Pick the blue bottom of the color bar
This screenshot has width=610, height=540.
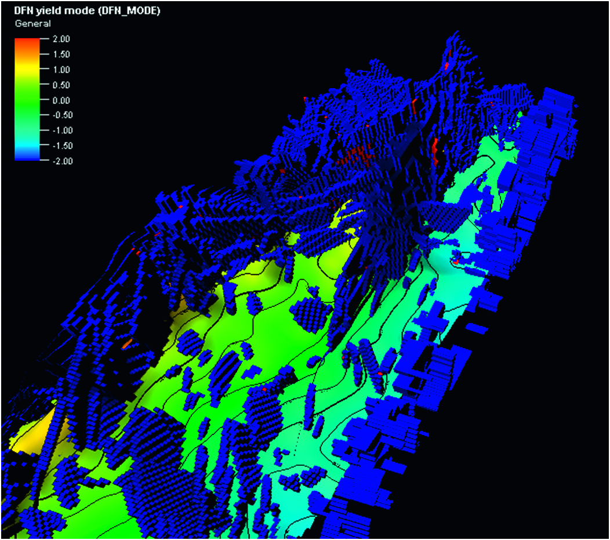point(27,157)
